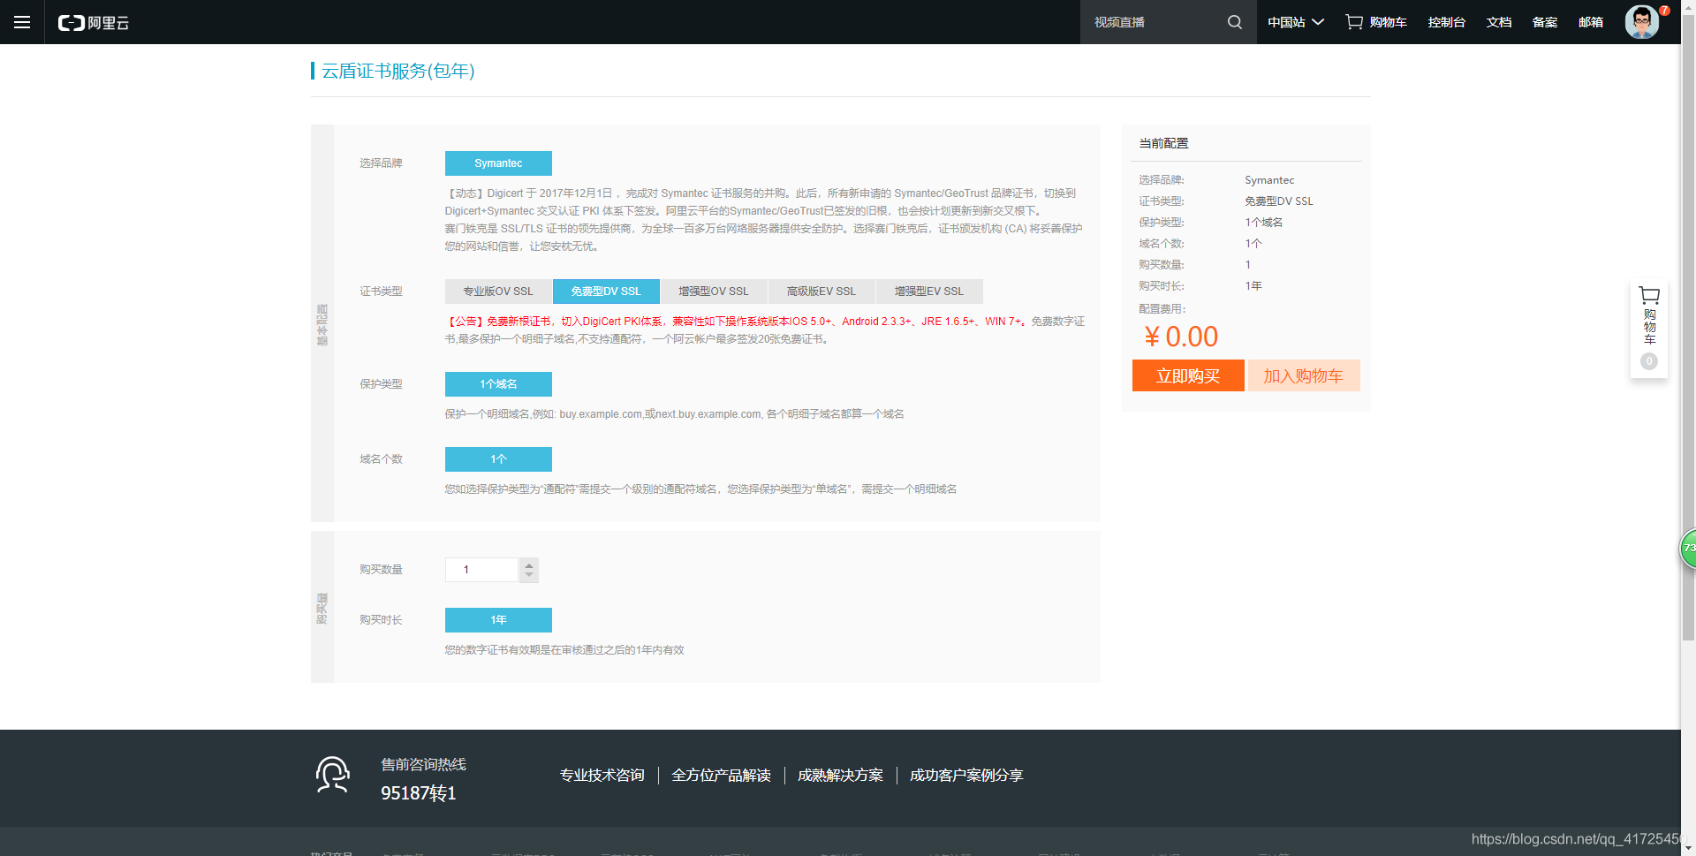Select the 1年 purchase duration option
The image size is (1696, 856).
(498, 619)
